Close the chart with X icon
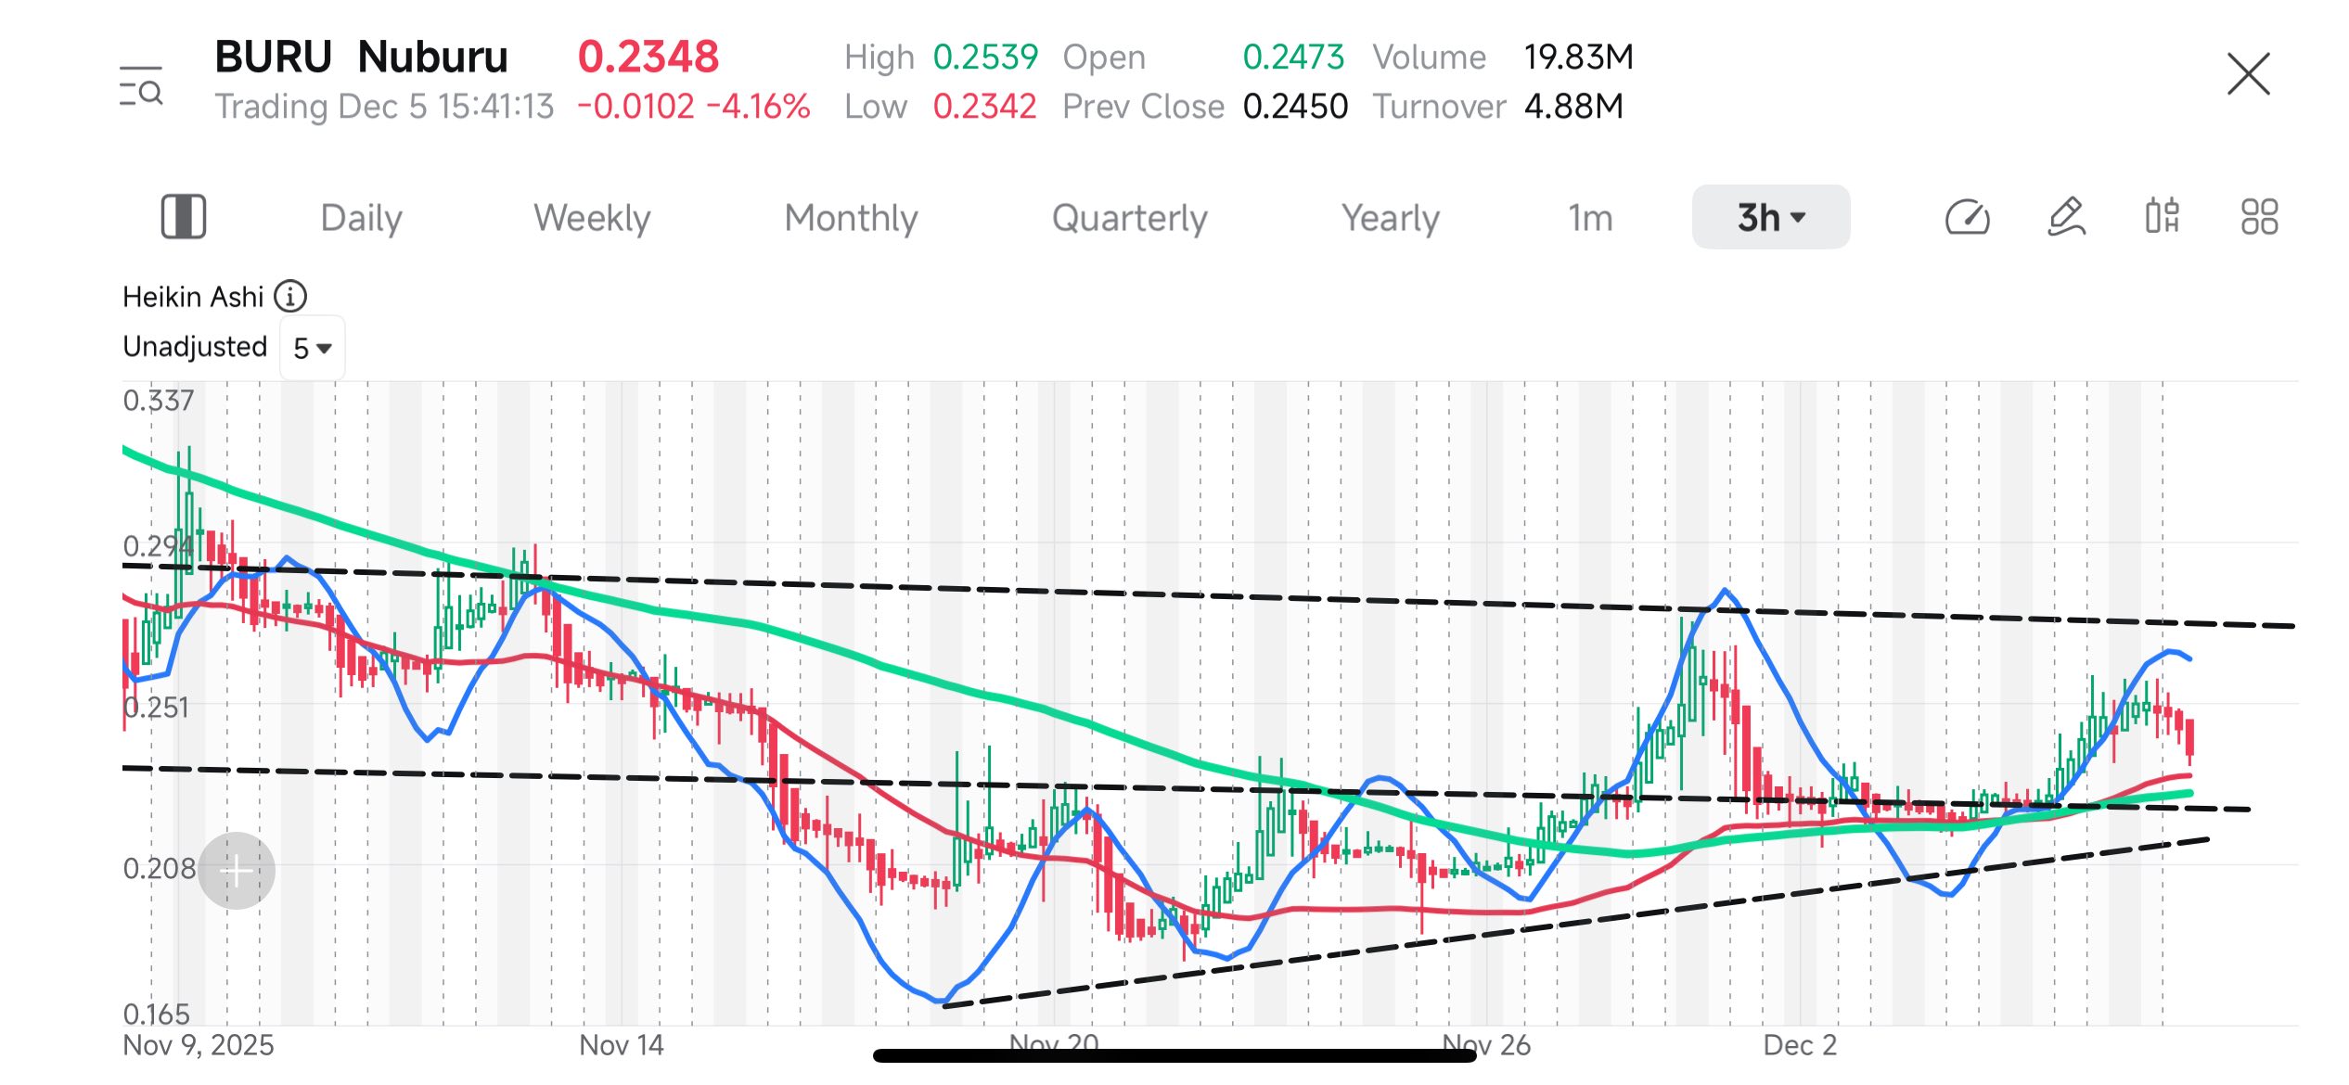Image resolution: width=2349 pixels, height=1085 pixels. [2249, 74]
